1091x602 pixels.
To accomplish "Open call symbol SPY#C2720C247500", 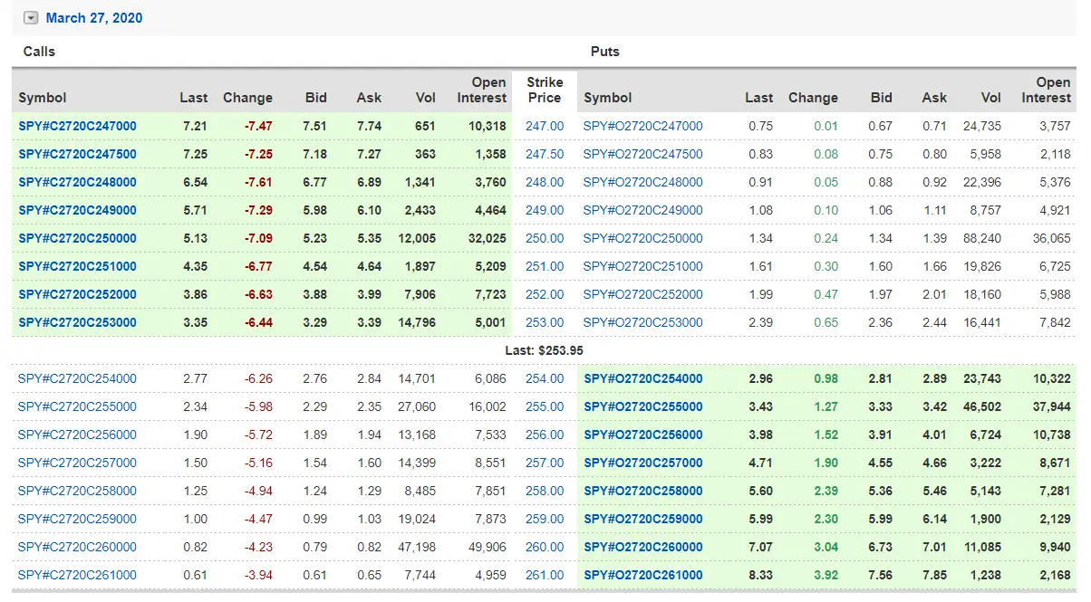I will (78, 154).
